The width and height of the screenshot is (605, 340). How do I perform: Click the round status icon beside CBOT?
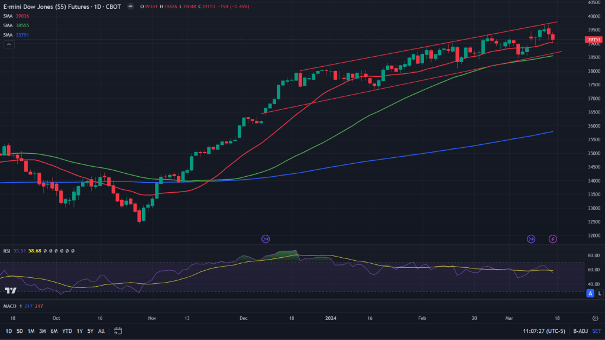pos(130,7)
